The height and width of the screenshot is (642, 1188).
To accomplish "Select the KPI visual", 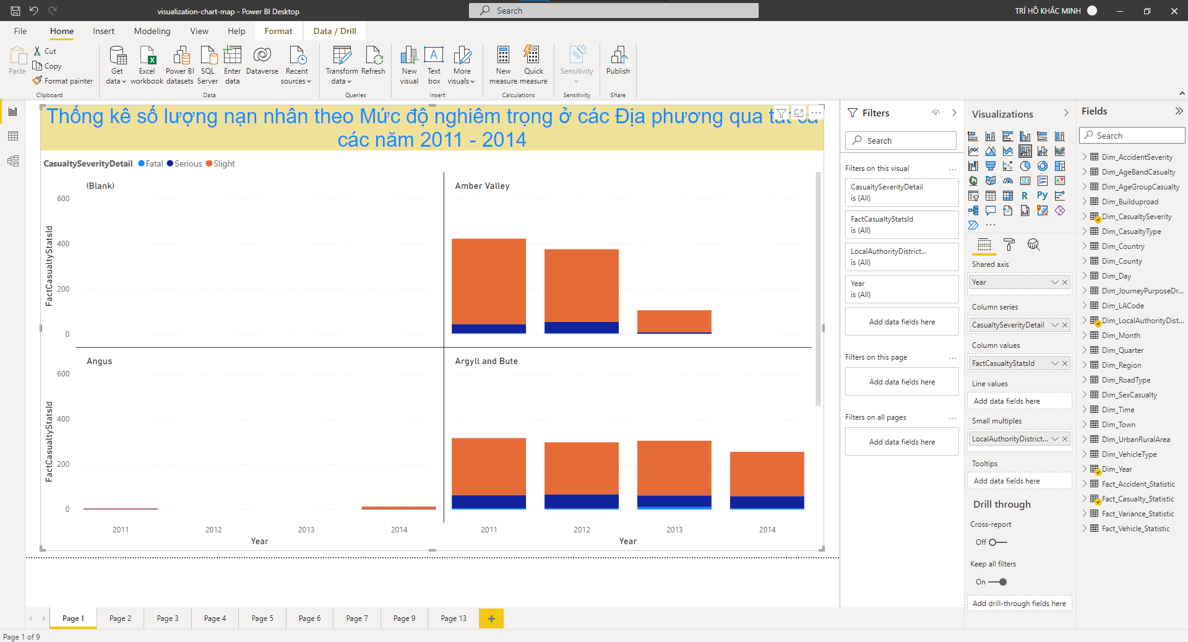I will tap(1060, 181).
